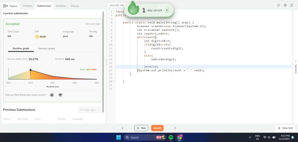Click code line with System.out.println

171,70
